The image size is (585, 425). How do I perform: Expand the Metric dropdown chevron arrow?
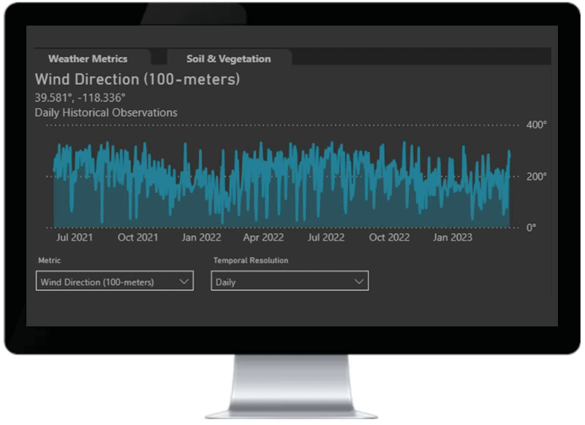[184, 282]
